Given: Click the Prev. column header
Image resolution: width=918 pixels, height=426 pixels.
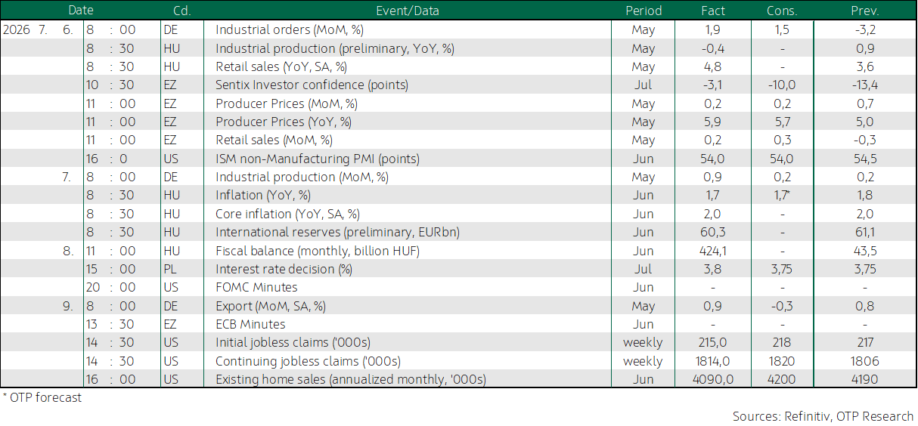Looking at the screenshot, I should pyautogui.click(x=865, y=11).
